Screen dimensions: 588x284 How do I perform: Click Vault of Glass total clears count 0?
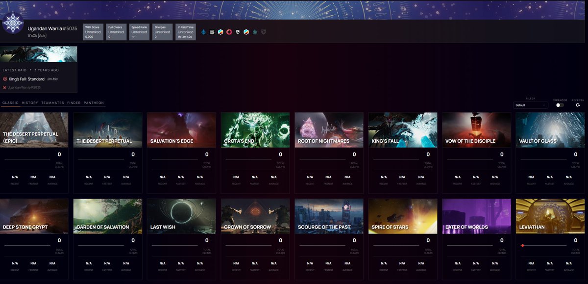[x=576, y=155]
